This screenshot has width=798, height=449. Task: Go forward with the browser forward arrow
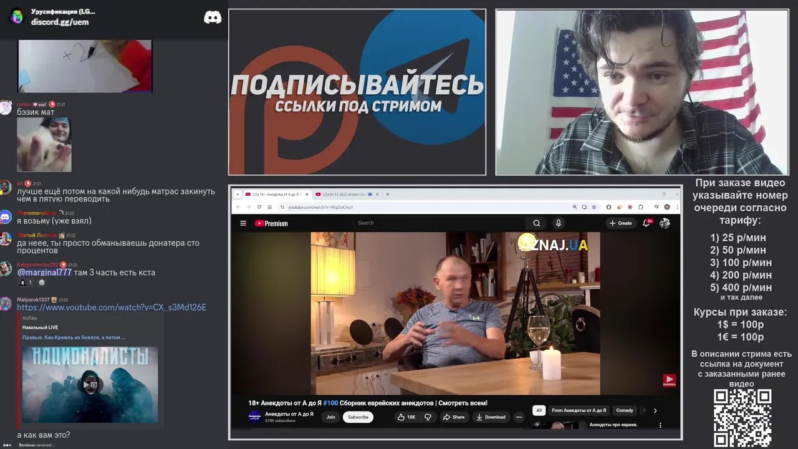click(248, 207)
